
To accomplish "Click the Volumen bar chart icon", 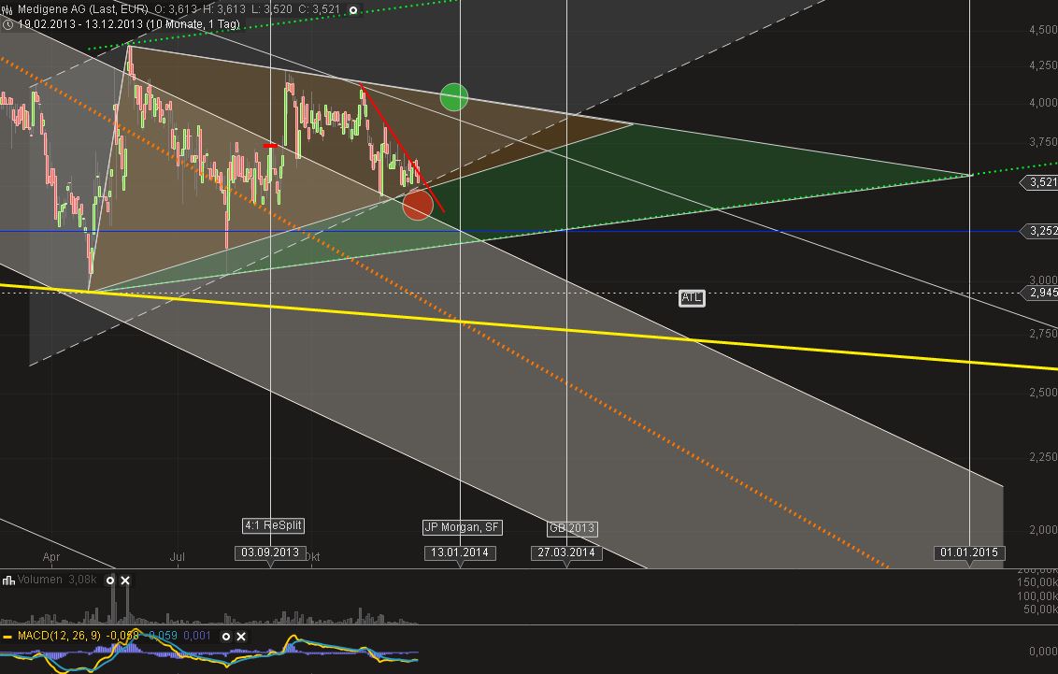I will click(x=8, y=581).
